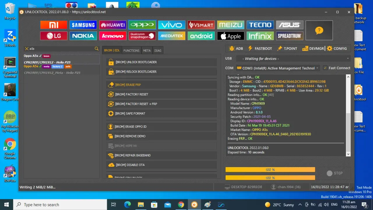This screenshot has width=373, height=210.
Task: Select the Huawei brand tile
Action: pos(112,25)
